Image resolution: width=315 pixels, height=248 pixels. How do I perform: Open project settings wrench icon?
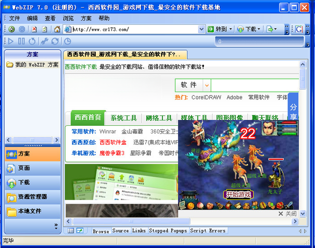click(x=45, y=41)
